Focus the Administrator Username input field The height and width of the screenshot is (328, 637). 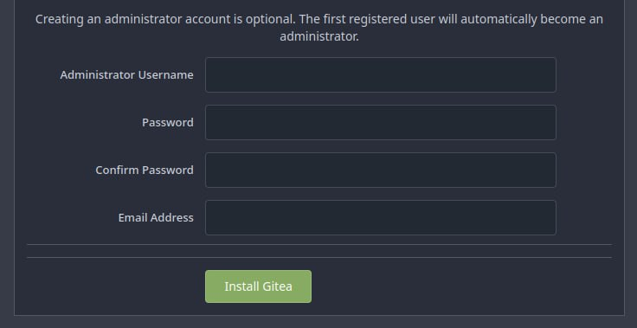(381, 74)
